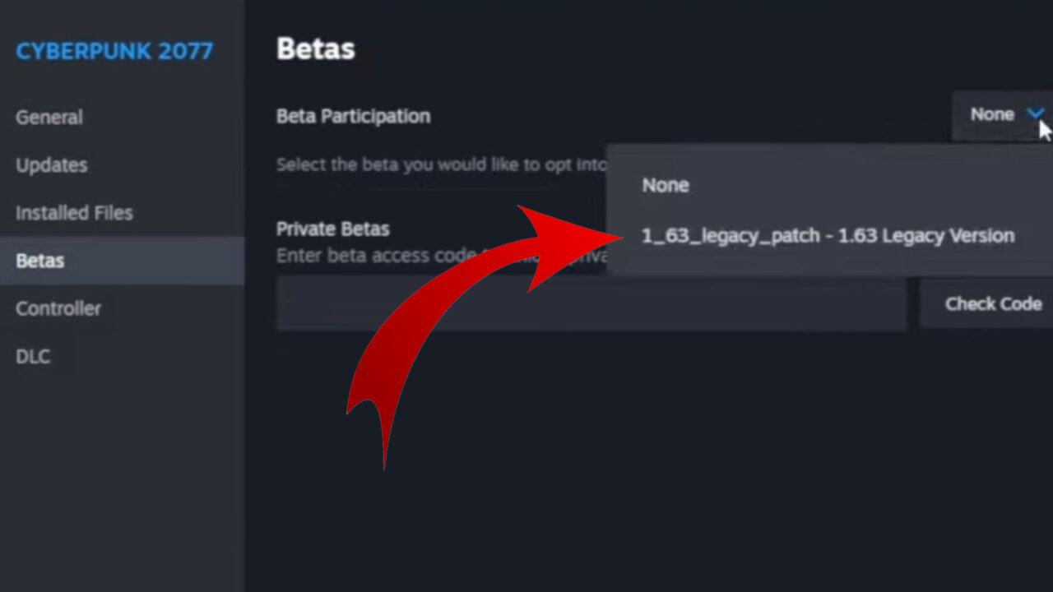Click the Betas page heading

[x=316, y=49]
